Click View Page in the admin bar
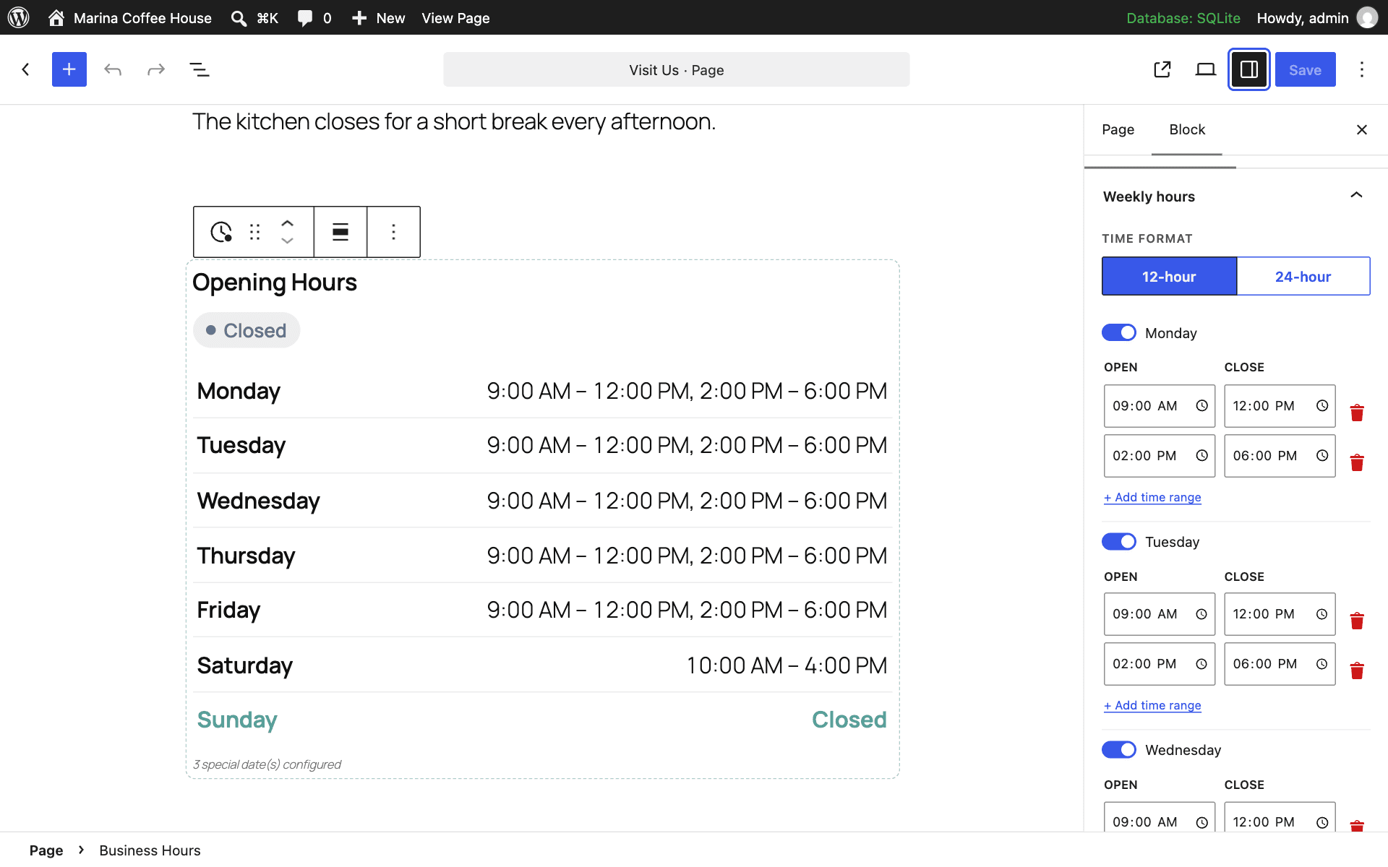The width and height of the screenshot is (1388, 867). (455, 17)
